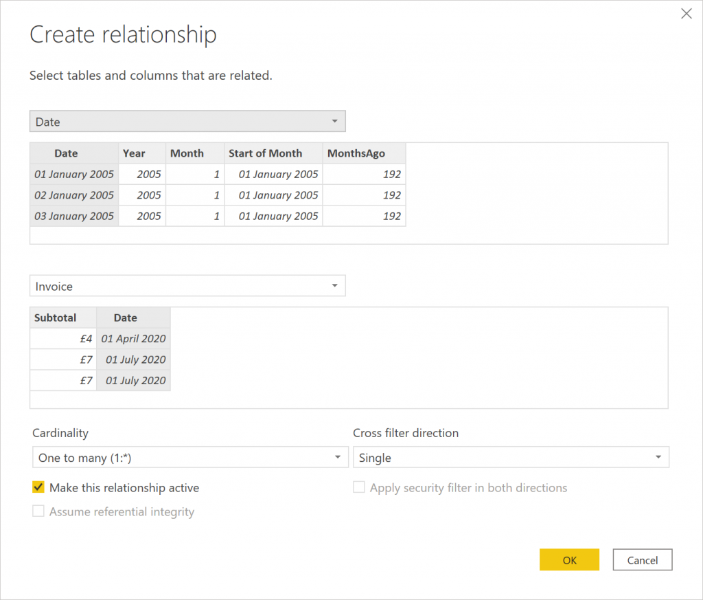Open the Invoice table dropdown

pos(187,286)
